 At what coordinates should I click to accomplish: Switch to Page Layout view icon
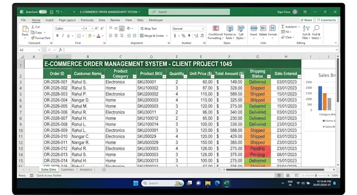click(x=288, y=176)
